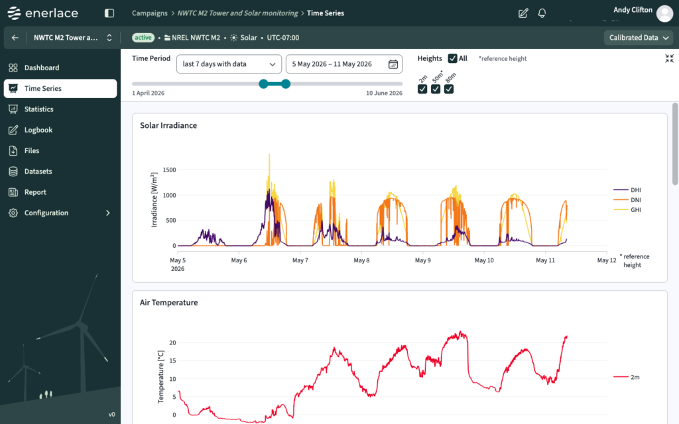
Task: Click the folder icon beside NREL NWTC M2
Action: 167,38
